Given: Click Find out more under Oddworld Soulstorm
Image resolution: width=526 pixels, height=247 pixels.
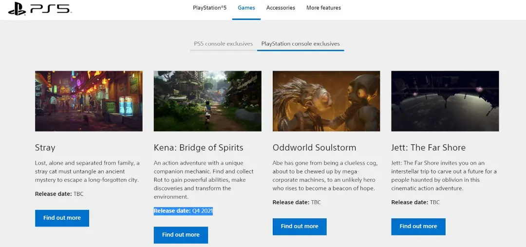Looking at the screenshot, I should pos(300,227).
